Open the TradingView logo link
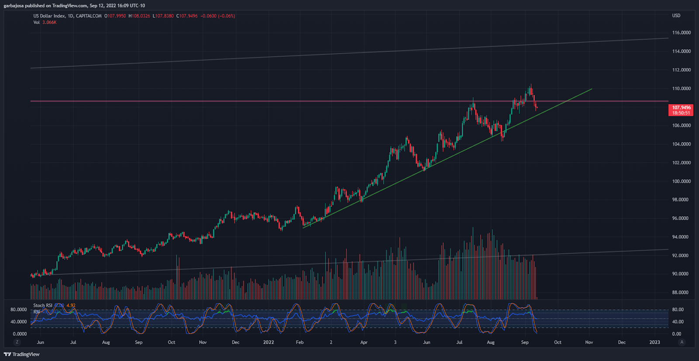This screenshot has width=699, height=361. 21,354
